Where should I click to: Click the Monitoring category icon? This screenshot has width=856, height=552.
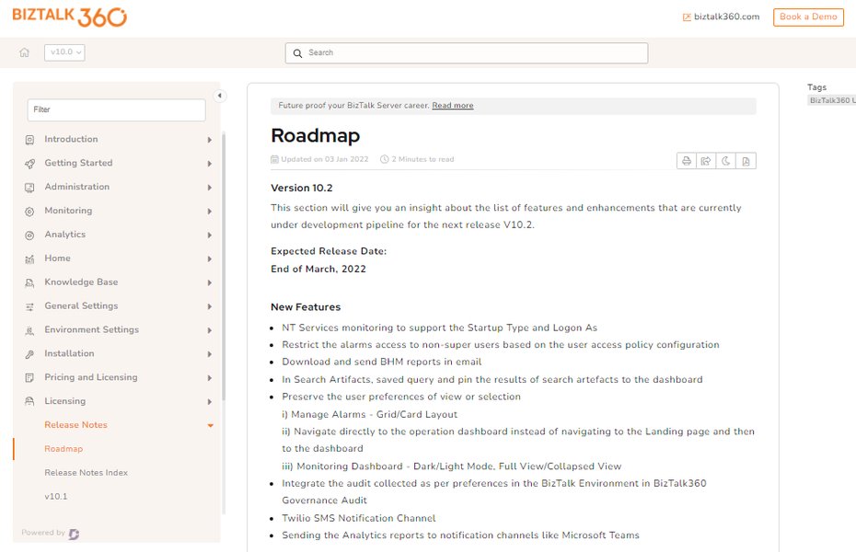click(29, 211)
